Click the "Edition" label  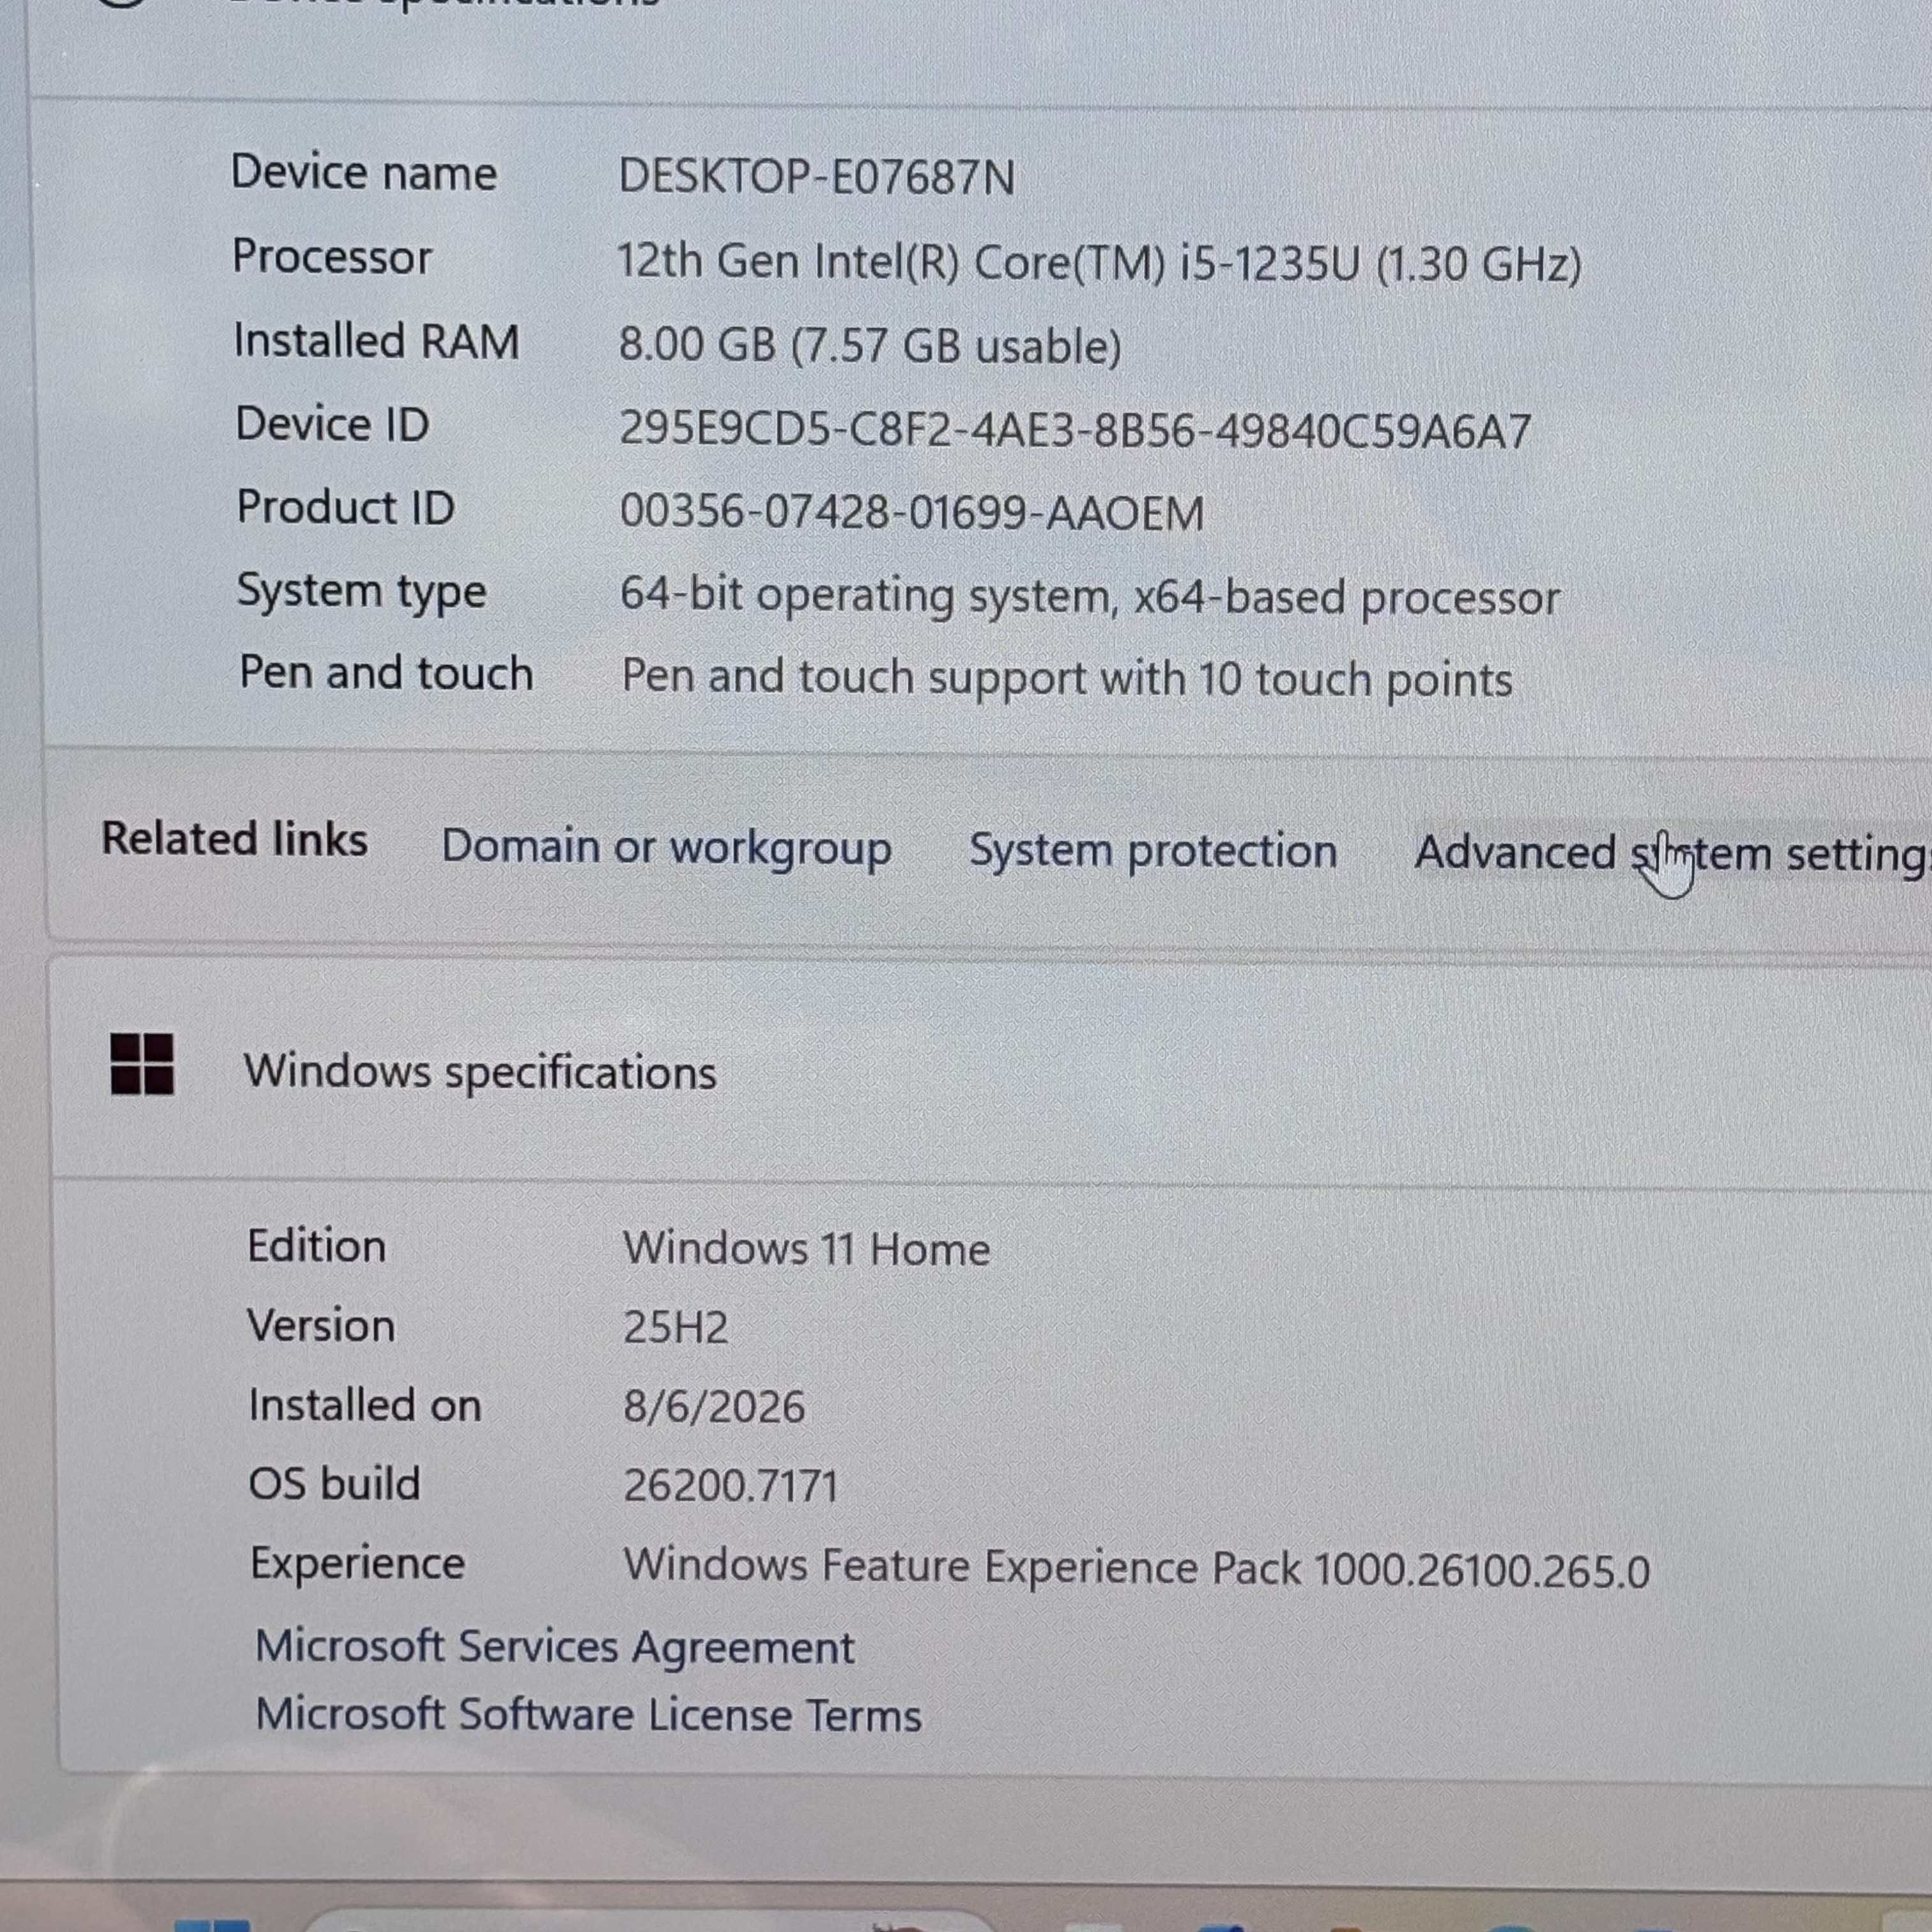[x=317, y=1246]
